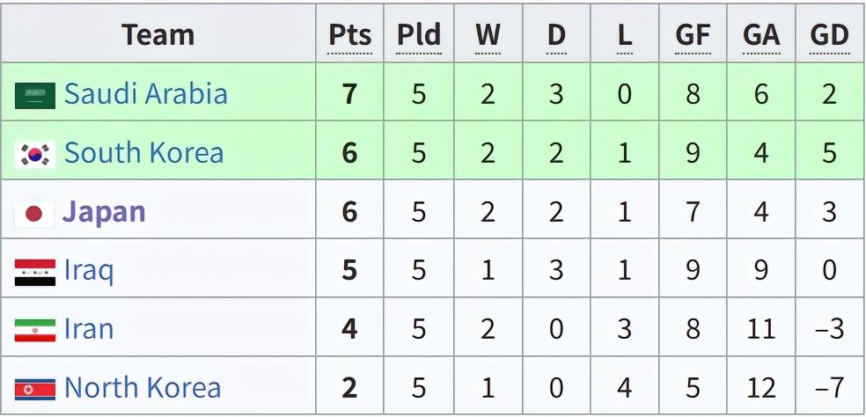
Task: Open the Saudi Arabia team link
Action: click(146, 94)
